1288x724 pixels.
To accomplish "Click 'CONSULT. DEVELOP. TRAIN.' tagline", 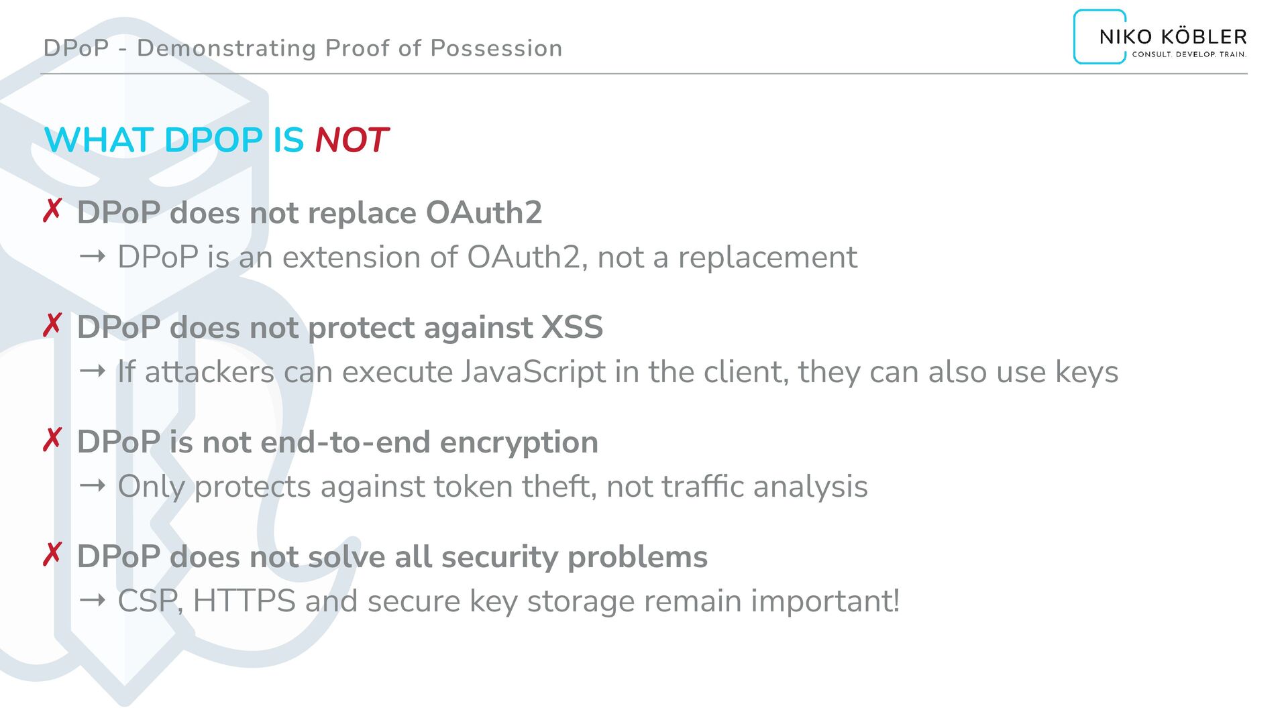I will pos(1189,54).
